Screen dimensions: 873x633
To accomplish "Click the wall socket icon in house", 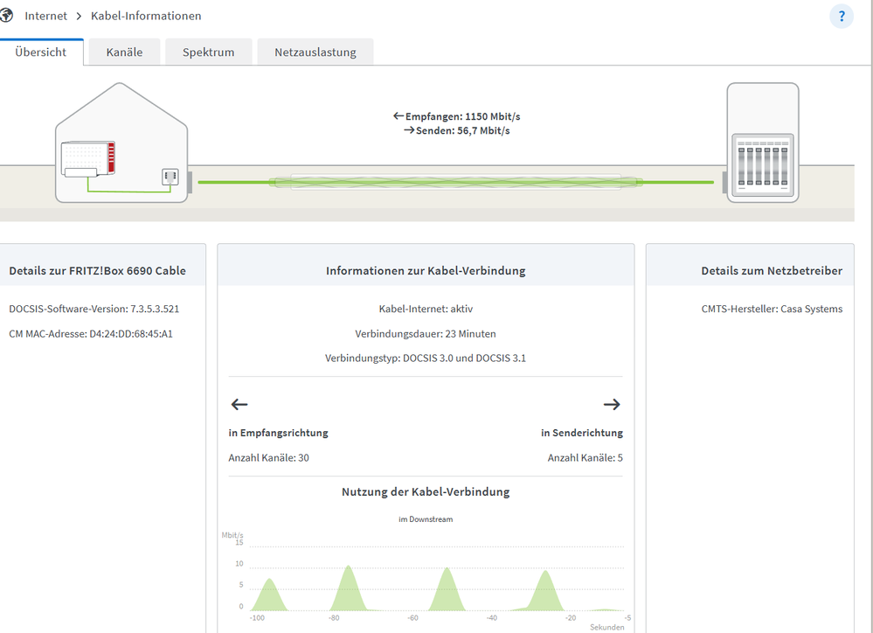I will pos(170,177).
